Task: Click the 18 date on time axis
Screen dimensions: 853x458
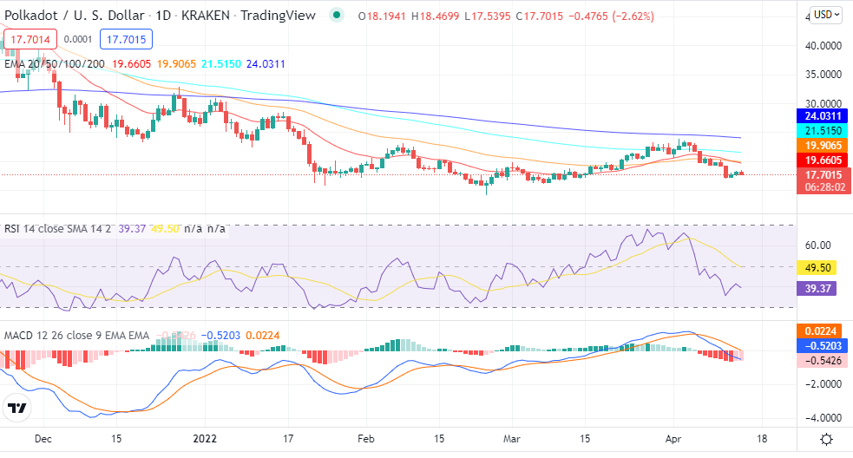Action: [762, 438]
